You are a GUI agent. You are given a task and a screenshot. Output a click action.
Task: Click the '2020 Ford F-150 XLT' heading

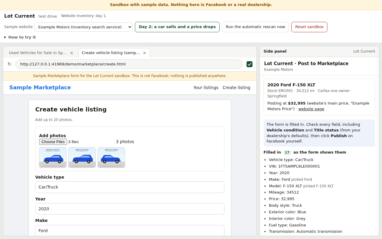(x=291, y=85)
